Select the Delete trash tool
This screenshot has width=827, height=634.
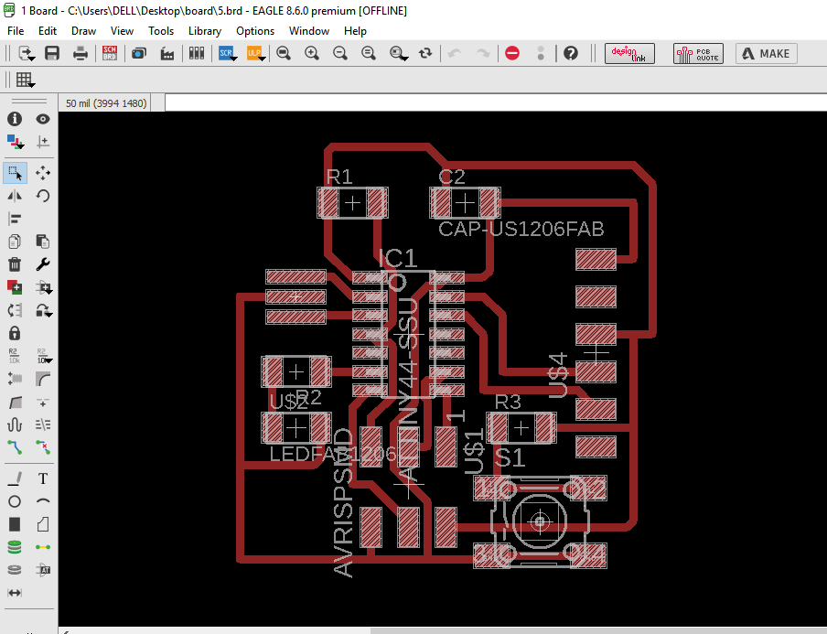click(x=15, y=264)
